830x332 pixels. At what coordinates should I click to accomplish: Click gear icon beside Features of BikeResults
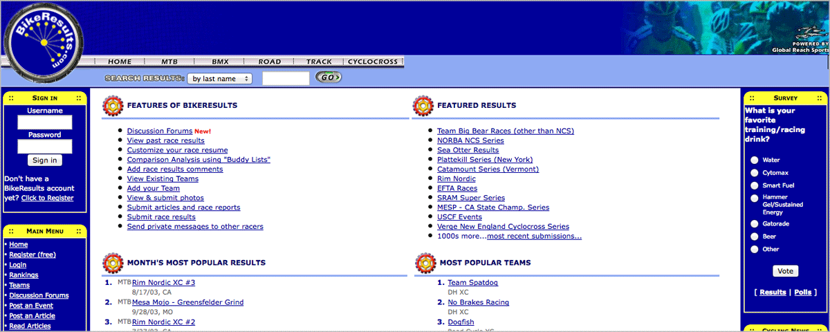coord(113,106)
